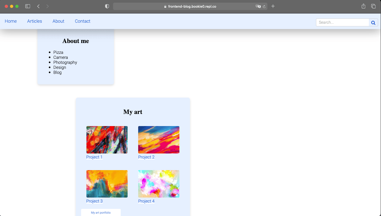The image size is (381, 216).
Task: Click the Blog list item
Action: click(58, 73)
